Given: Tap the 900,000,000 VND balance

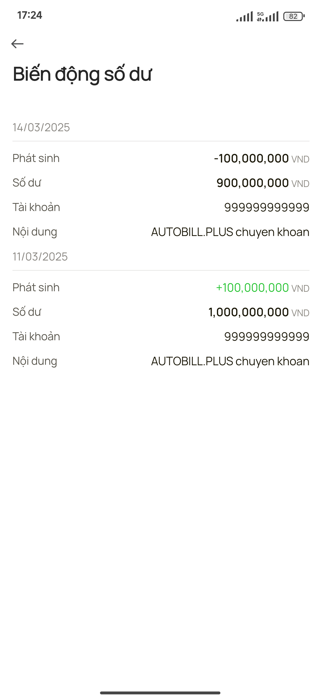Looking at the screenshot, I should click(263, 183).
